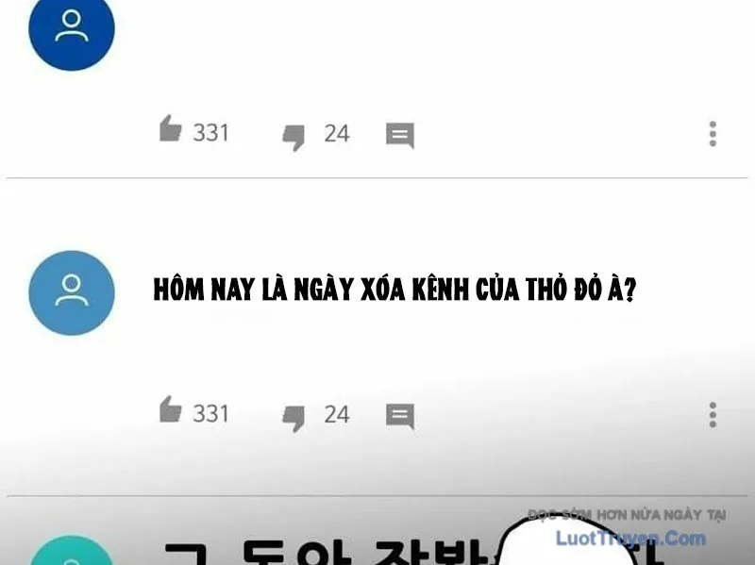Click the dark blue user avatar
Screen dimensions: 755x565
pyautogui.click(x=72, y=30)
